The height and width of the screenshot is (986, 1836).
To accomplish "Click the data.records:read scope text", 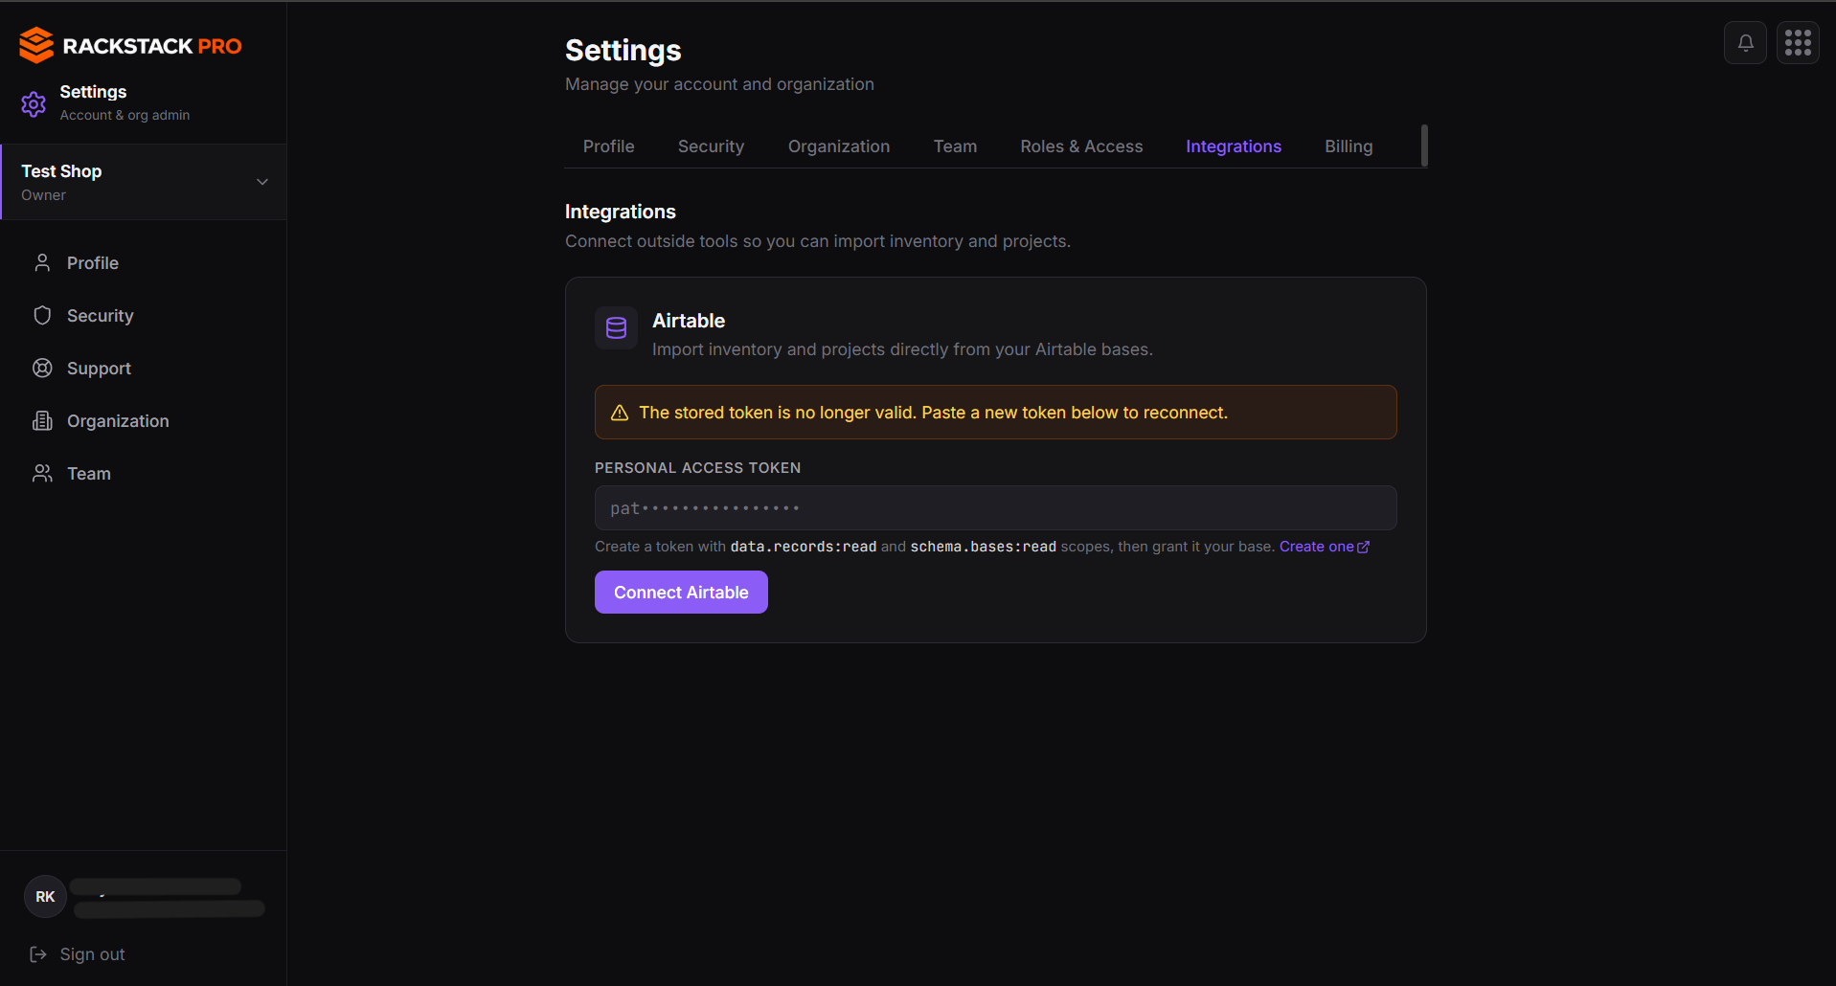I will click(804, 547).
